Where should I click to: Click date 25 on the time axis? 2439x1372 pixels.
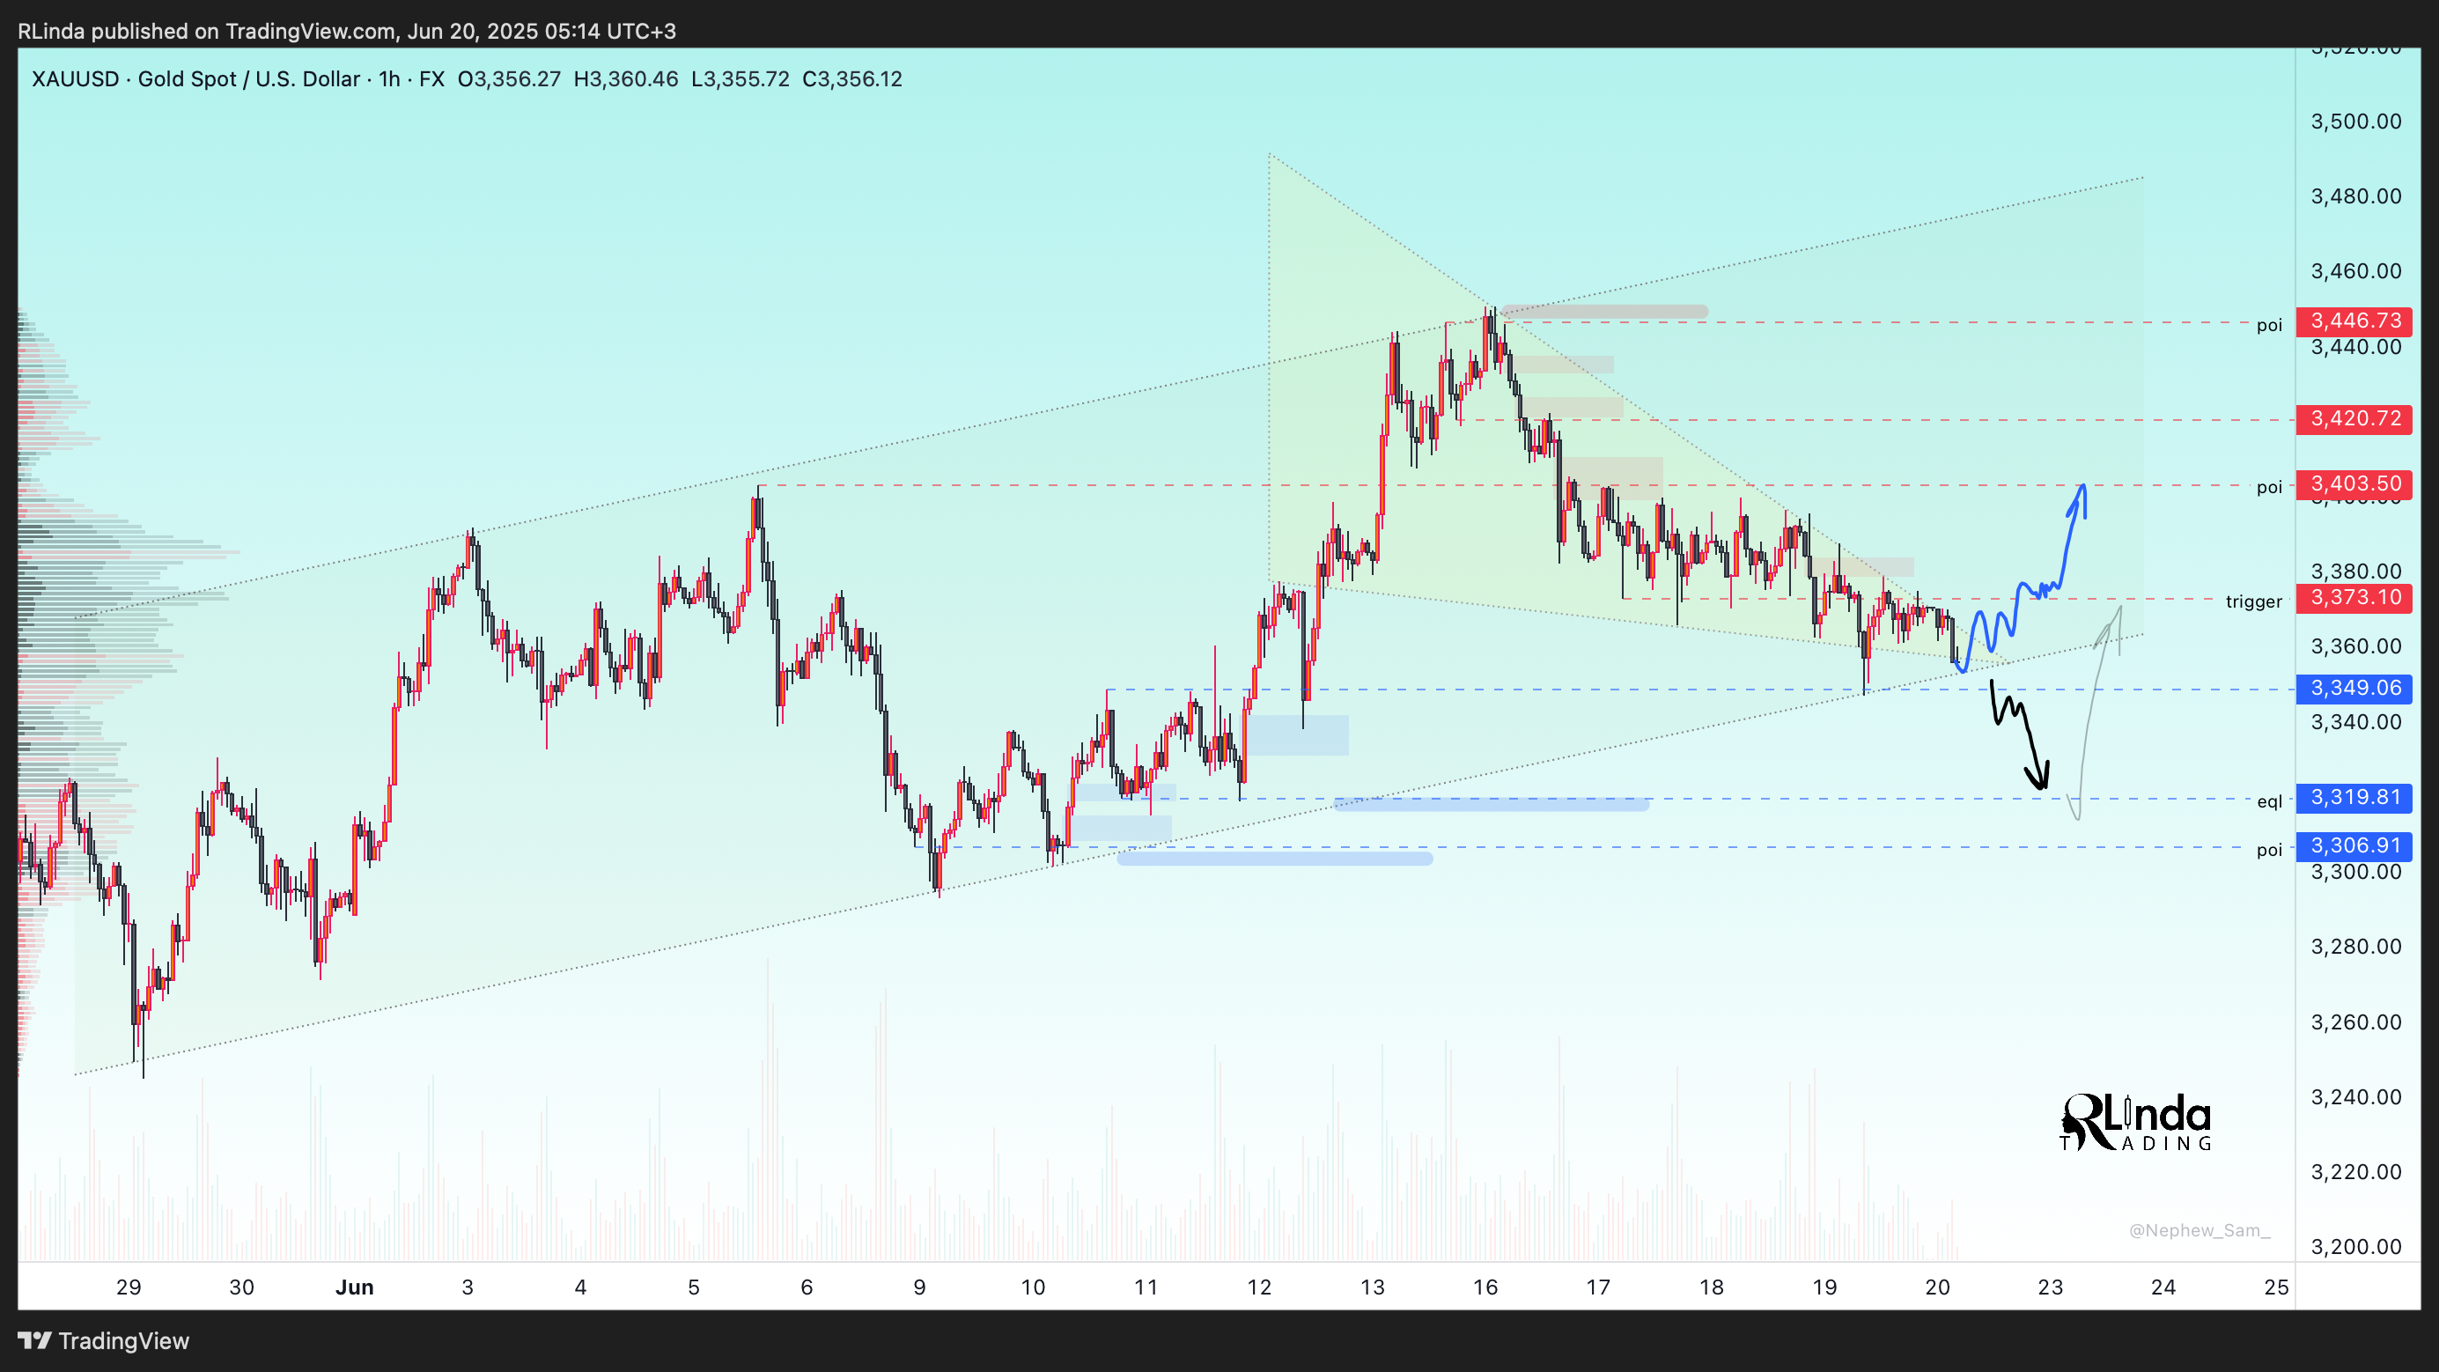tap(2276, 1287)
